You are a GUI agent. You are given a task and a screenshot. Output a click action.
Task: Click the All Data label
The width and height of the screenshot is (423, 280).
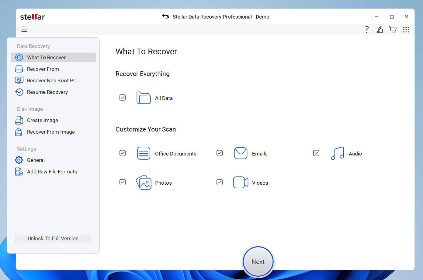coord(164,98)
